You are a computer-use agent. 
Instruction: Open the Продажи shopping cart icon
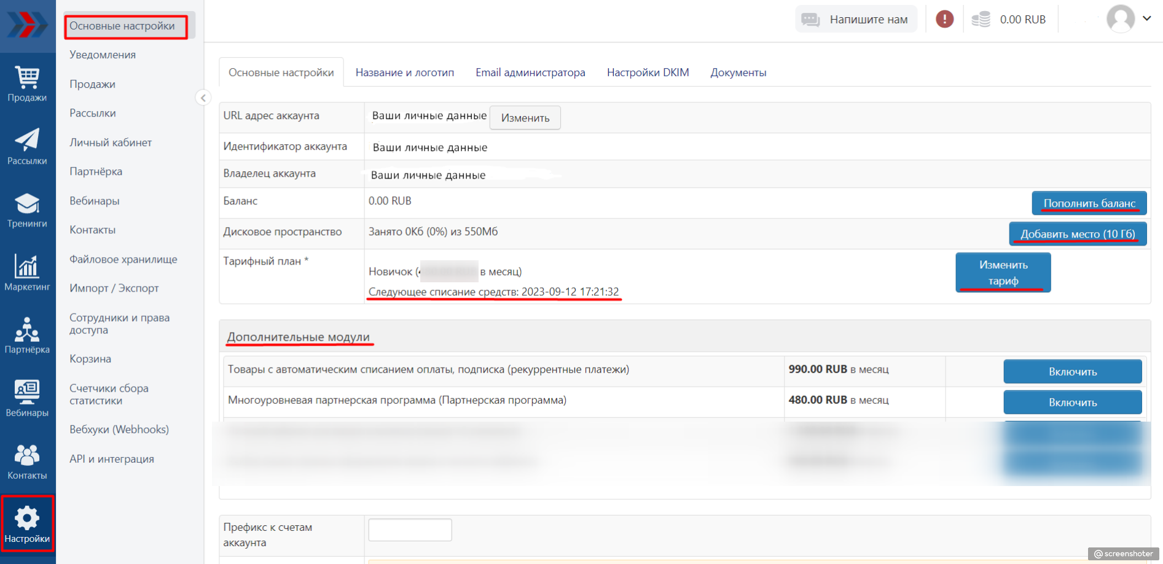[x=27, y=78]
